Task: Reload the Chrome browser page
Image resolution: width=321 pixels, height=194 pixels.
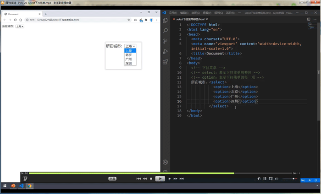Action: [15, 20]
